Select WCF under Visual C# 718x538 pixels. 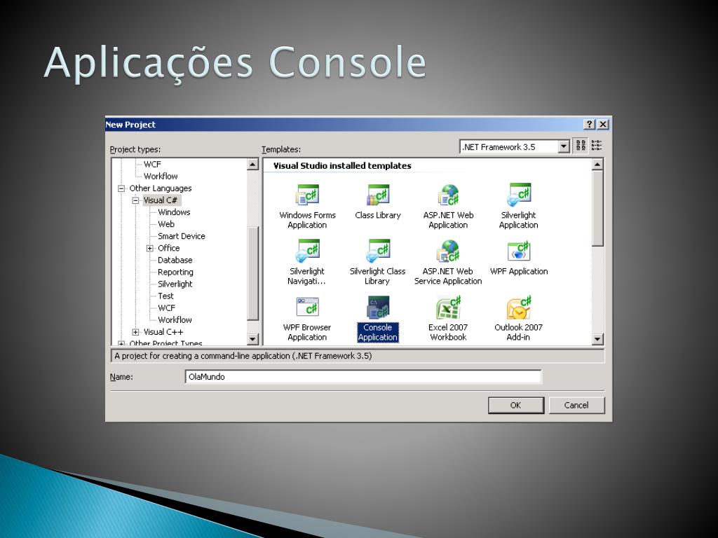(166, 308)
